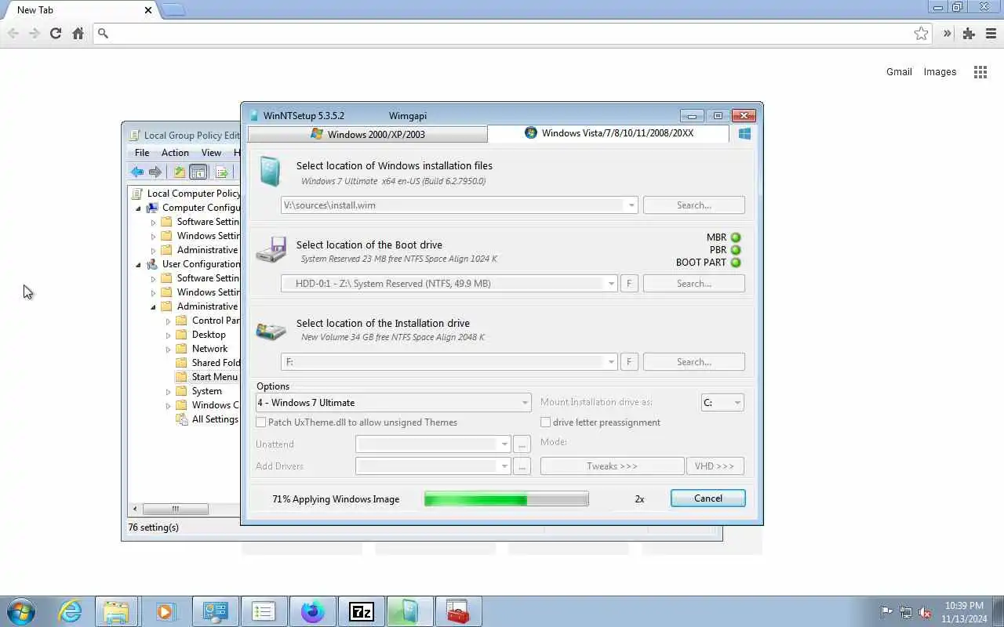Click the Applying Windows Image progress bar
1004x627 pixels.
point(507,499)
